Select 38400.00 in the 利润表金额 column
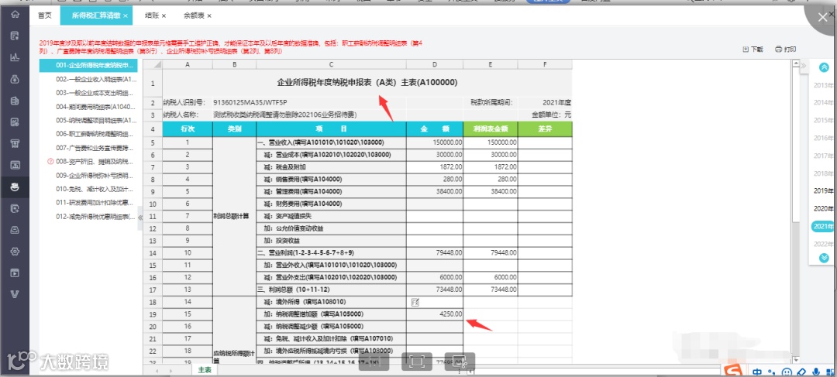Screen dimensions: 837x377 pyautogui.click(x=490, y=191)
